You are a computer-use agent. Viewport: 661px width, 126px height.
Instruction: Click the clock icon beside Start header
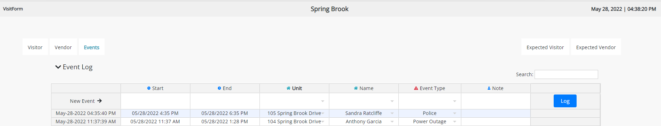(149, 88)
